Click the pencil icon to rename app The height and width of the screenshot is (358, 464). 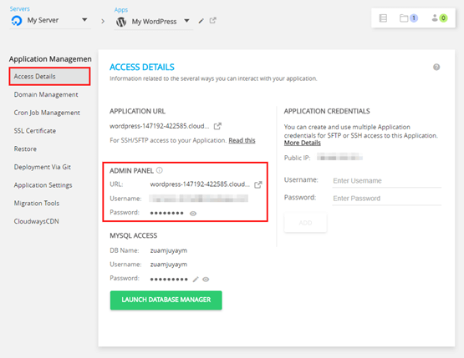point(201,21)
